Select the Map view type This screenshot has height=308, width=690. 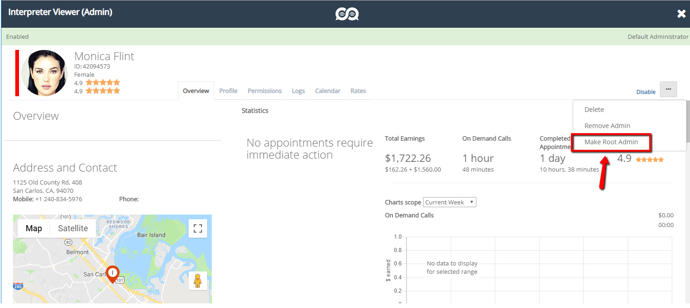[34, 228]
